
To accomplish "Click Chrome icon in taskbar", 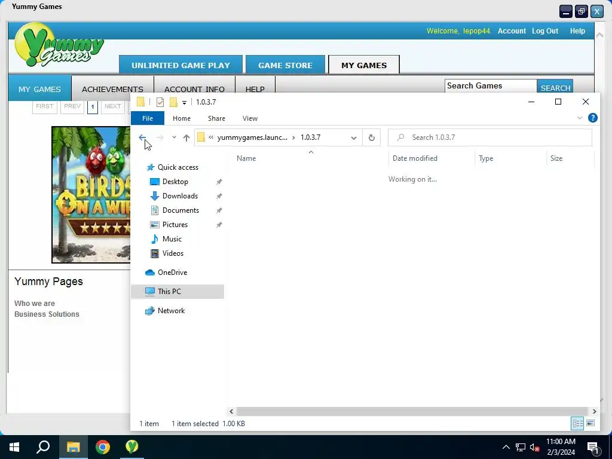I will [103, 447].
